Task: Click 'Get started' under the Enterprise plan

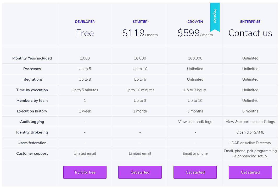Action: pos(250,172)
